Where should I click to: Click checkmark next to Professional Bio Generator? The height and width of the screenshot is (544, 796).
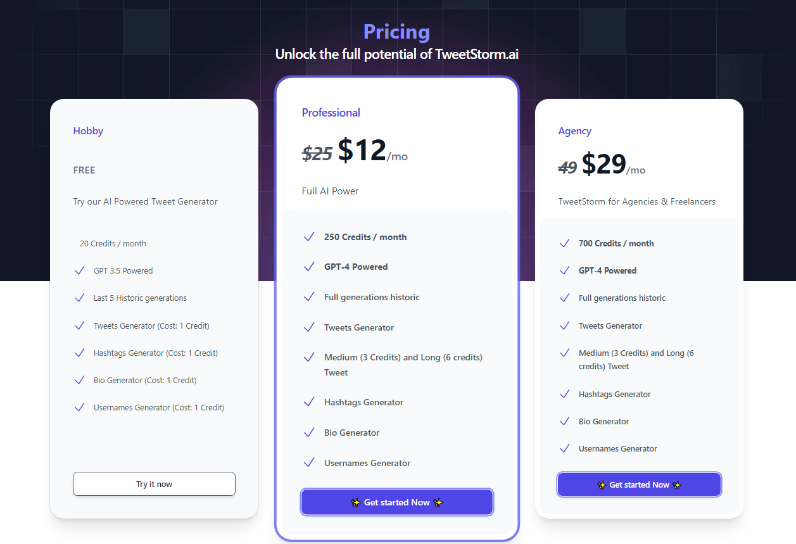(x=309, y=433)
